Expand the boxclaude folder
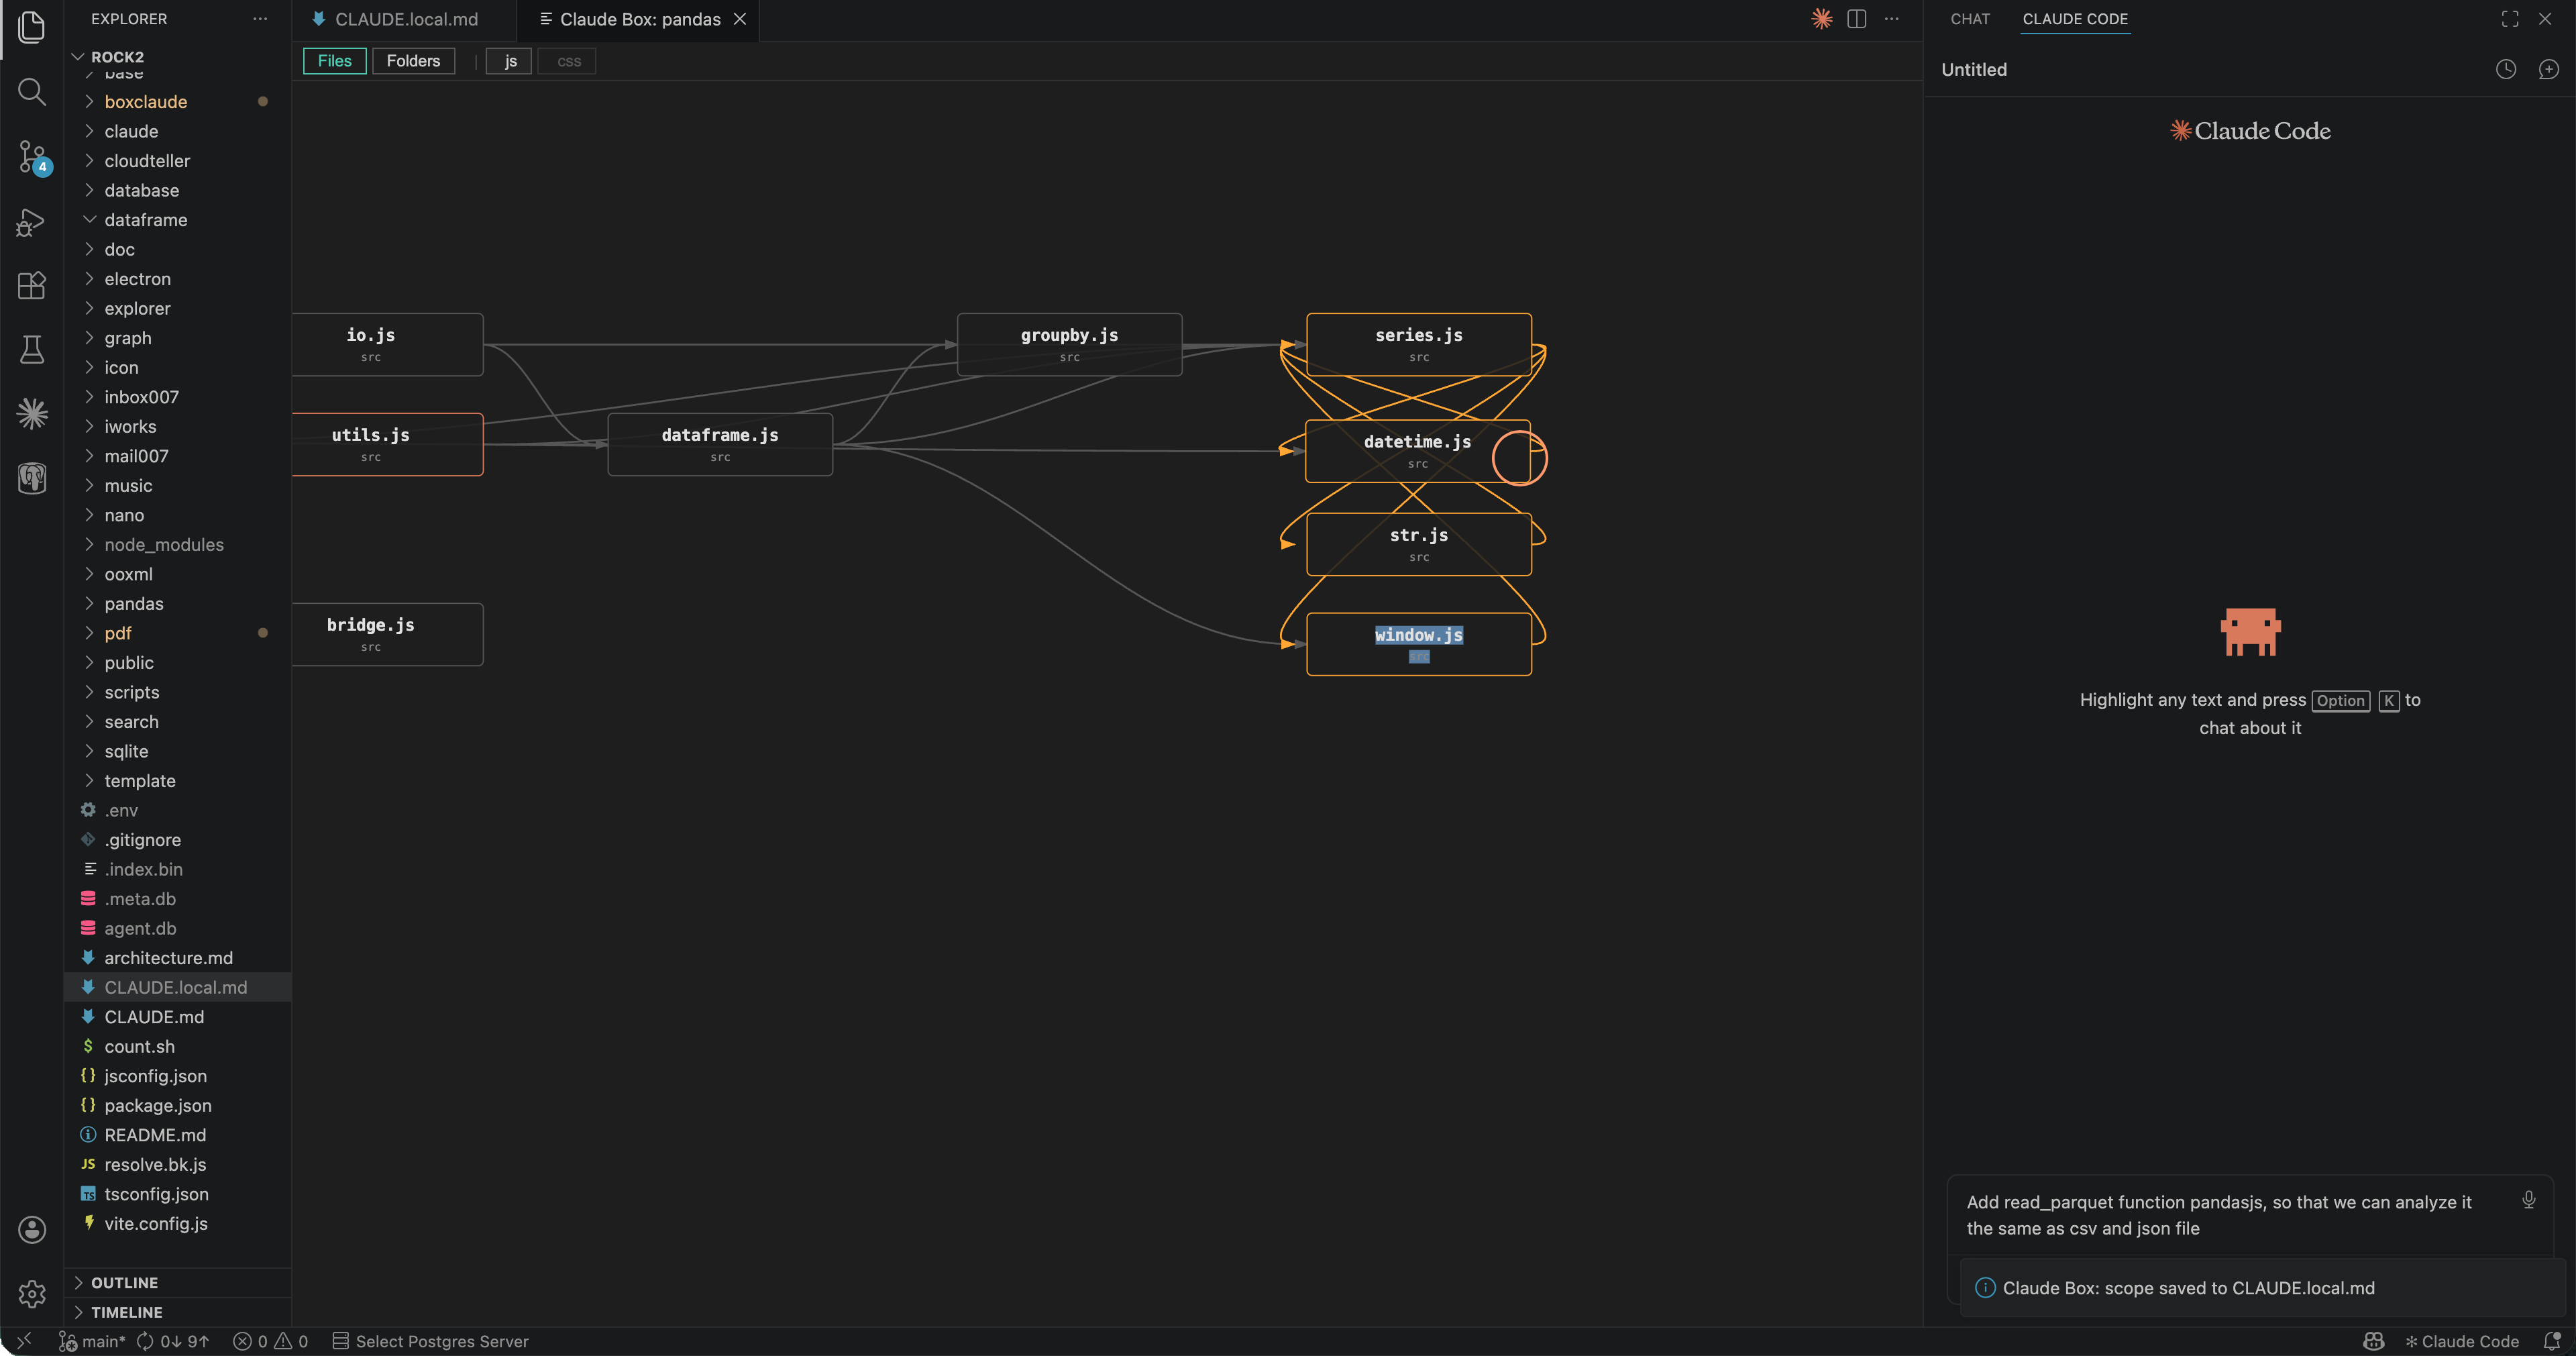The image size is (2576, 1356). point(178,101)
